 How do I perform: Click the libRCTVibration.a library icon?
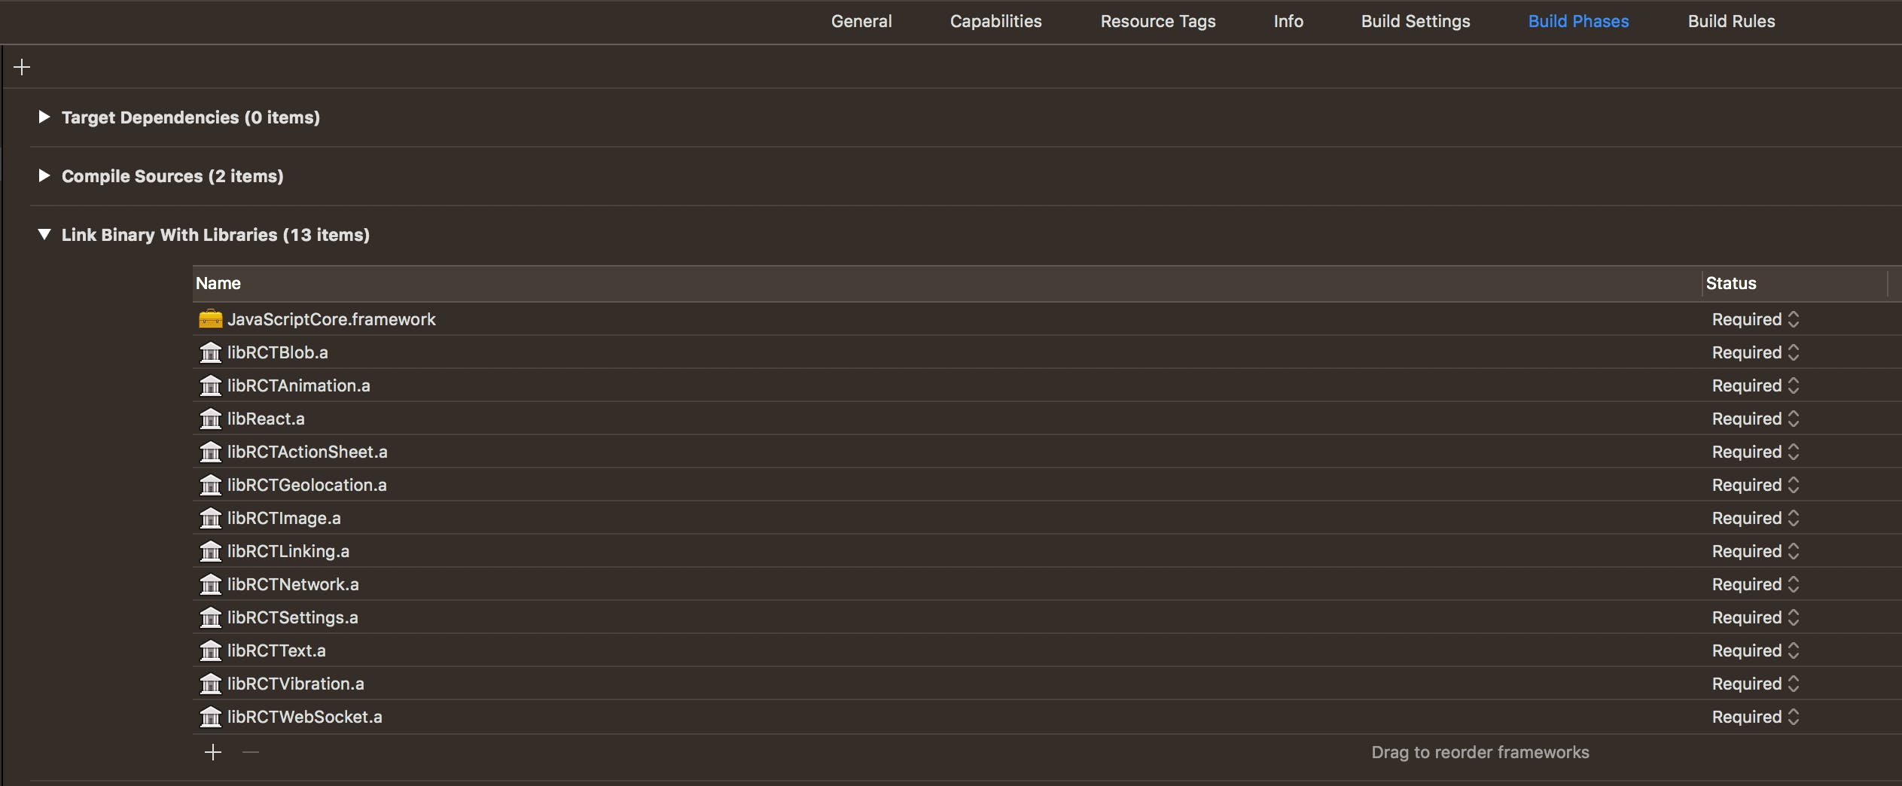click(210, 684)
